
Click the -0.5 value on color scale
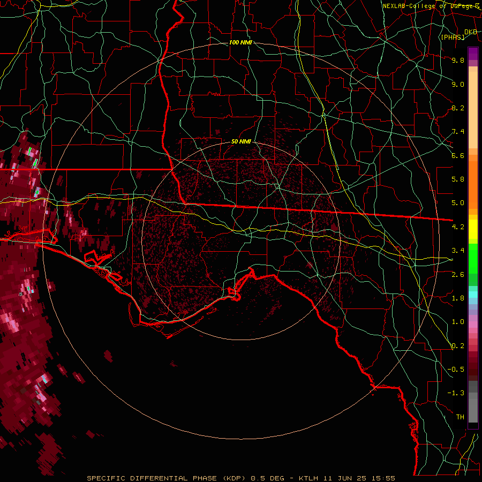(x=456, y=370)
